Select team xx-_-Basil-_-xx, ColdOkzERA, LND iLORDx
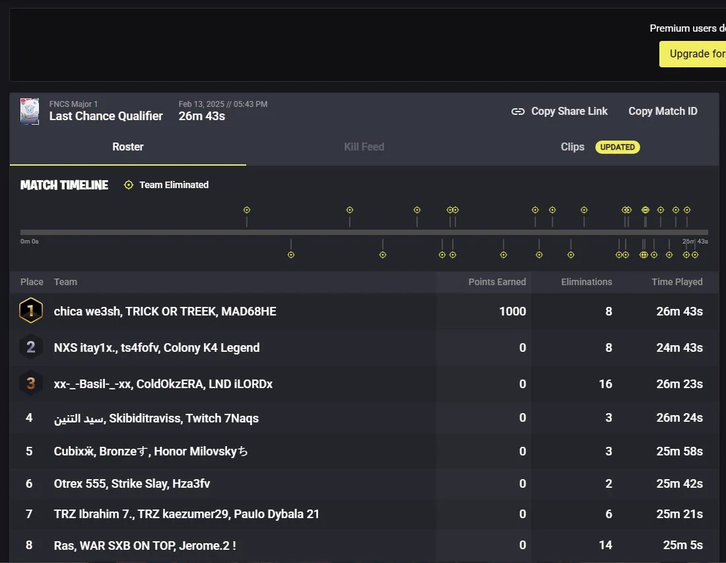This screenshot has height=563, width=726. point(163,384)
